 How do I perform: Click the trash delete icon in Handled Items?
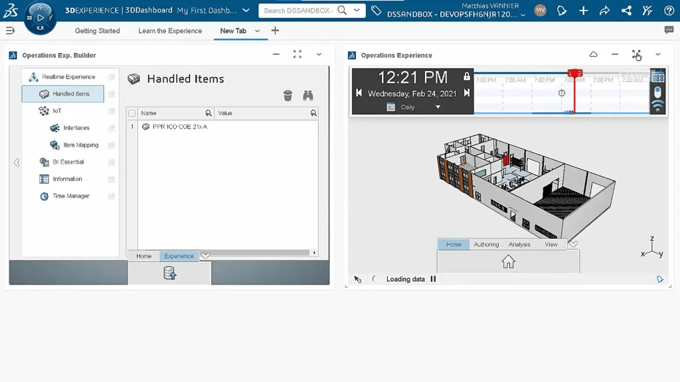point(288,96)
